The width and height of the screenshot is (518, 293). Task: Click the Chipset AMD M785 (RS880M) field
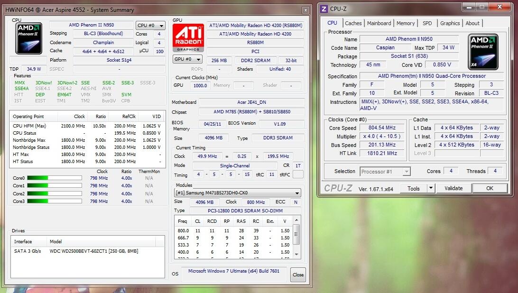tap(251, 112)
